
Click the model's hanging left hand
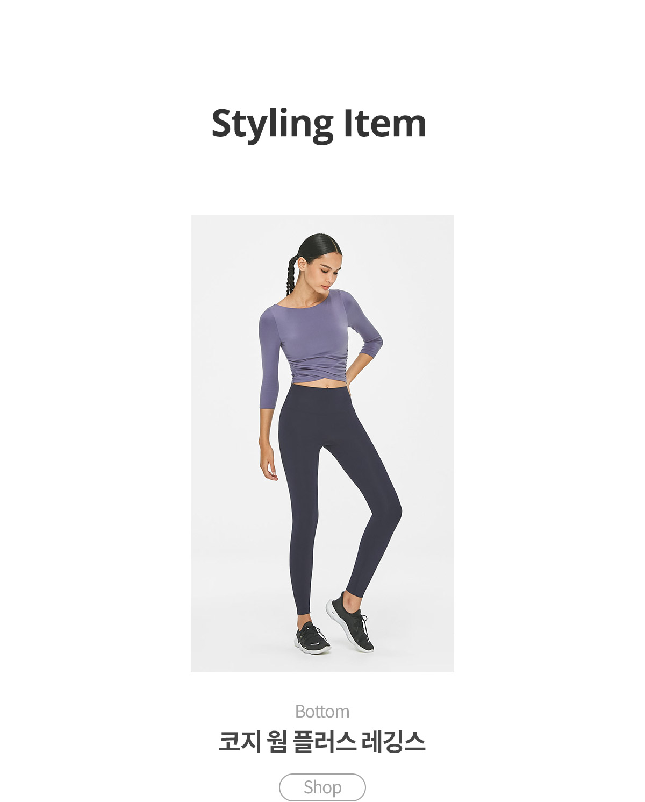click(268, 462)
